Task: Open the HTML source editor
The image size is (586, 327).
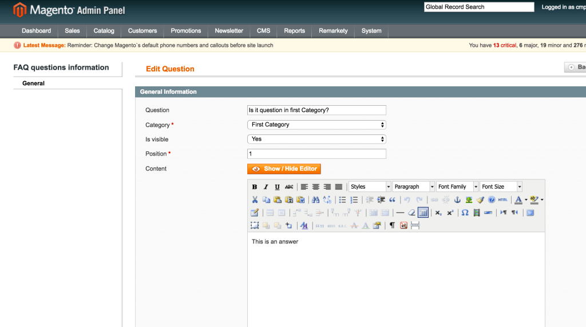Action: pos(502,200)
